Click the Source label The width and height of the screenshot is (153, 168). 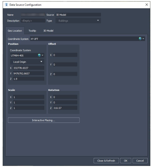pyautogui.click(x=50, y=15)
